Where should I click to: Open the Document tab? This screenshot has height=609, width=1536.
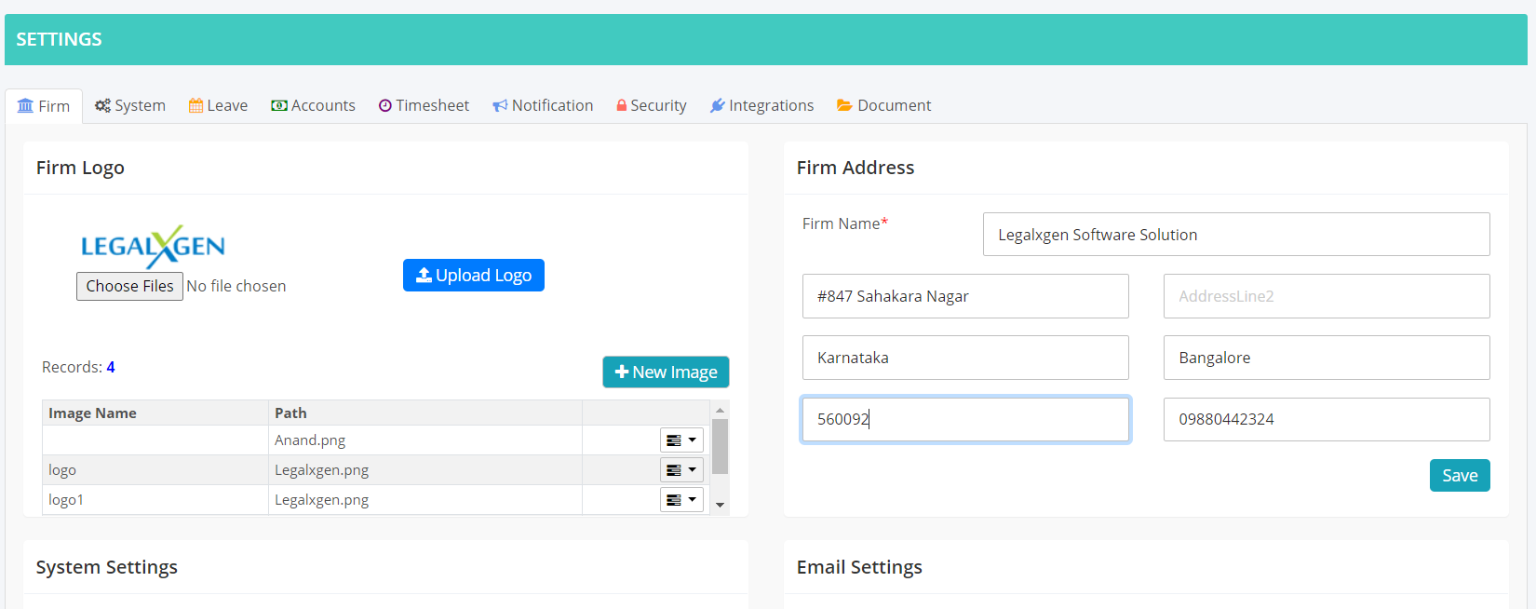point(883,105)
